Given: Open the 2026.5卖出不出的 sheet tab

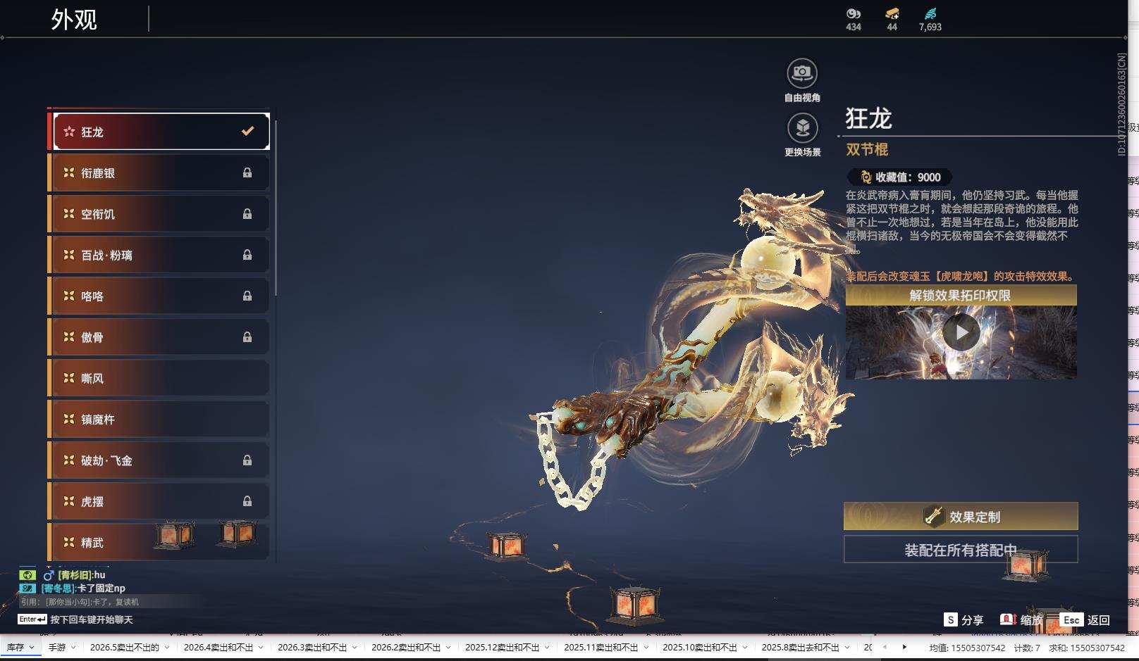Looking at the screenshot, I should [124, 647].
